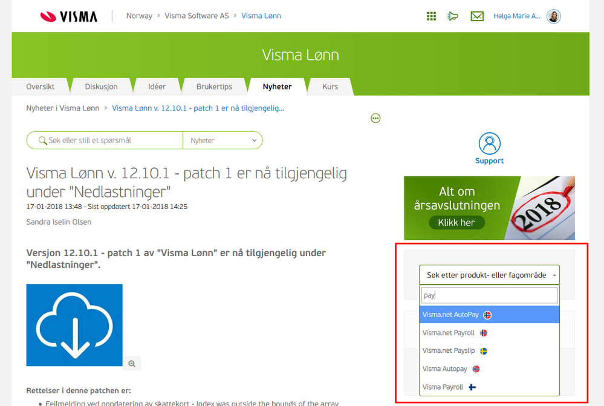Select Visma.net Payroll from the list
604x406 pixels.
pos(489,333)
